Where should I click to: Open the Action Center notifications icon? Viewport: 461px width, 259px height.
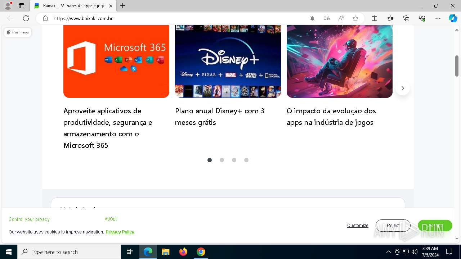(x=449, y=252)
